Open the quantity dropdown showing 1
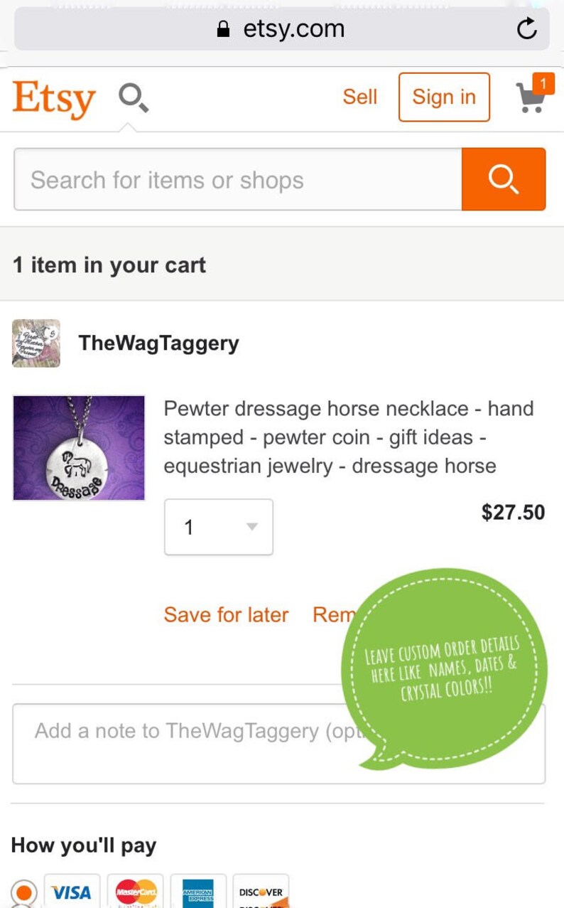 point(219,527)
